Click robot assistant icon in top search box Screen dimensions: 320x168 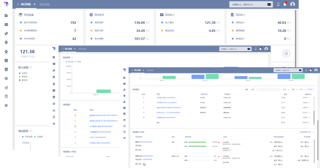[269, 4]
